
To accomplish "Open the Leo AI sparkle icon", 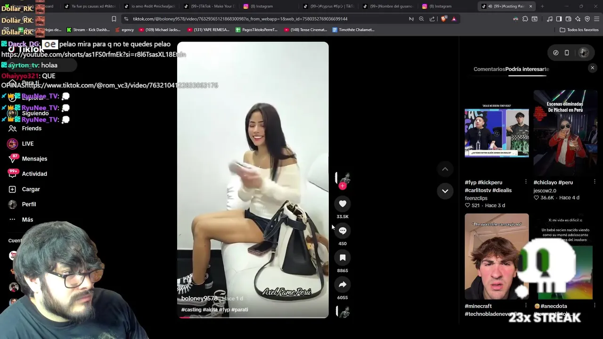I will pyautogui.click(x=578, y=19).
